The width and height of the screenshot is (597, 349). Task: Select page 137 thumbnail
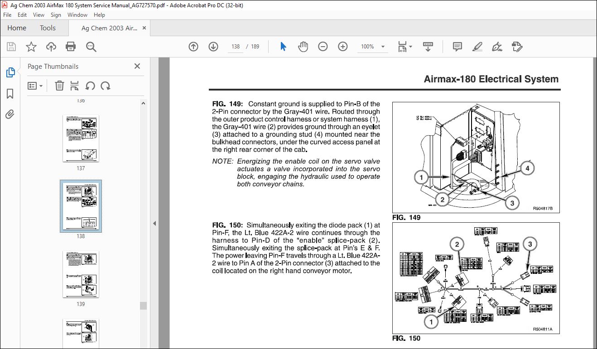81,138
